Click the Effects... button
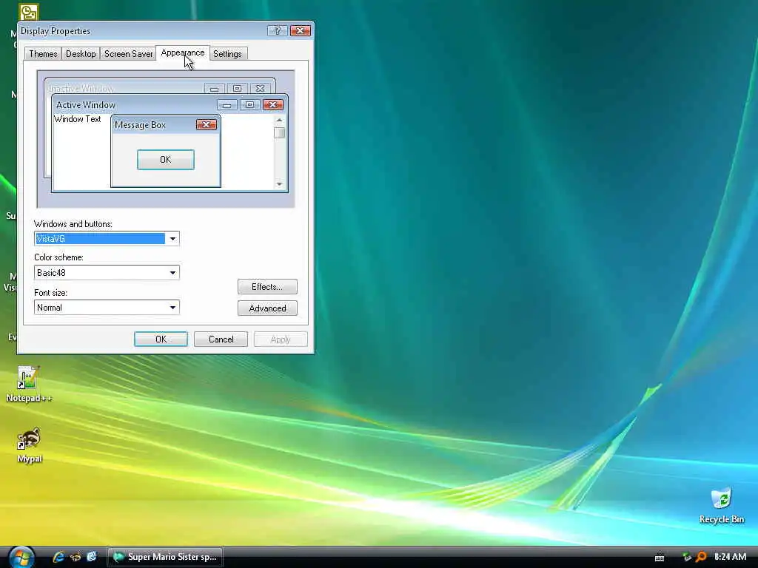The image size is (758, 568). pos(267,287)
